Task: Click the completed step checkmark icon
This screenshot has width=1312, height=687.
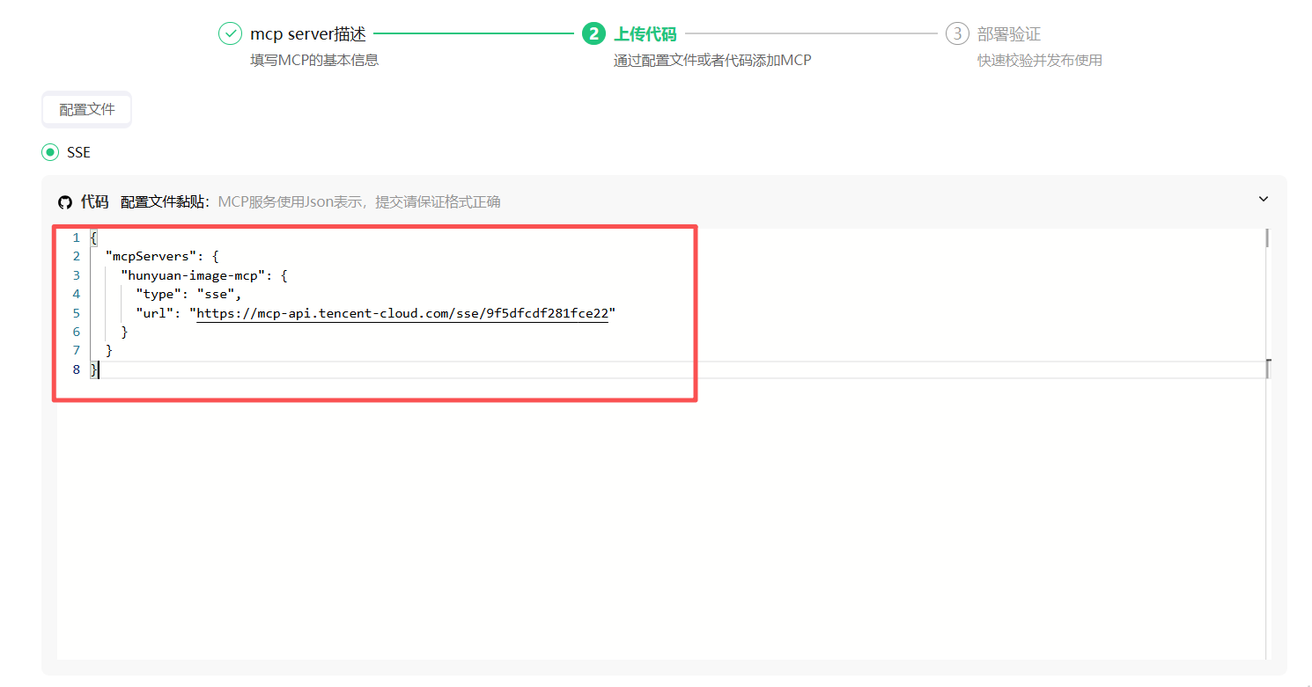Action: (x=230, y=33)
